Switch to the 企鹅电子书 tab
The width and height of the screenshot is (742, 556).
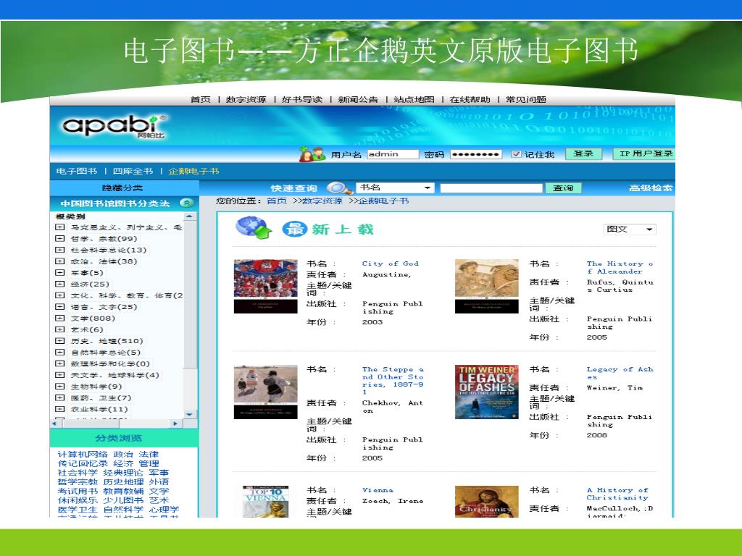tap(193, 171)
